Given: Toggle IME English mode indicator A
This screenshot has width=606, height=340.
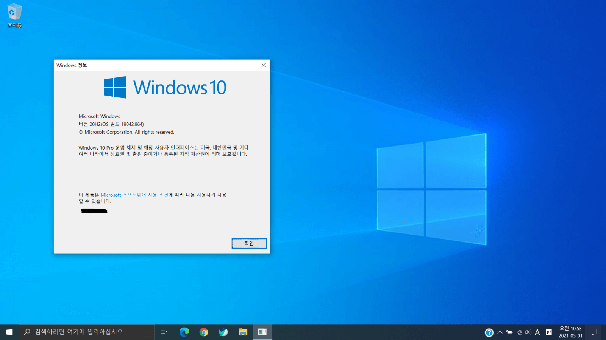Looking at the screenshot, I should (x=537, y=332).
